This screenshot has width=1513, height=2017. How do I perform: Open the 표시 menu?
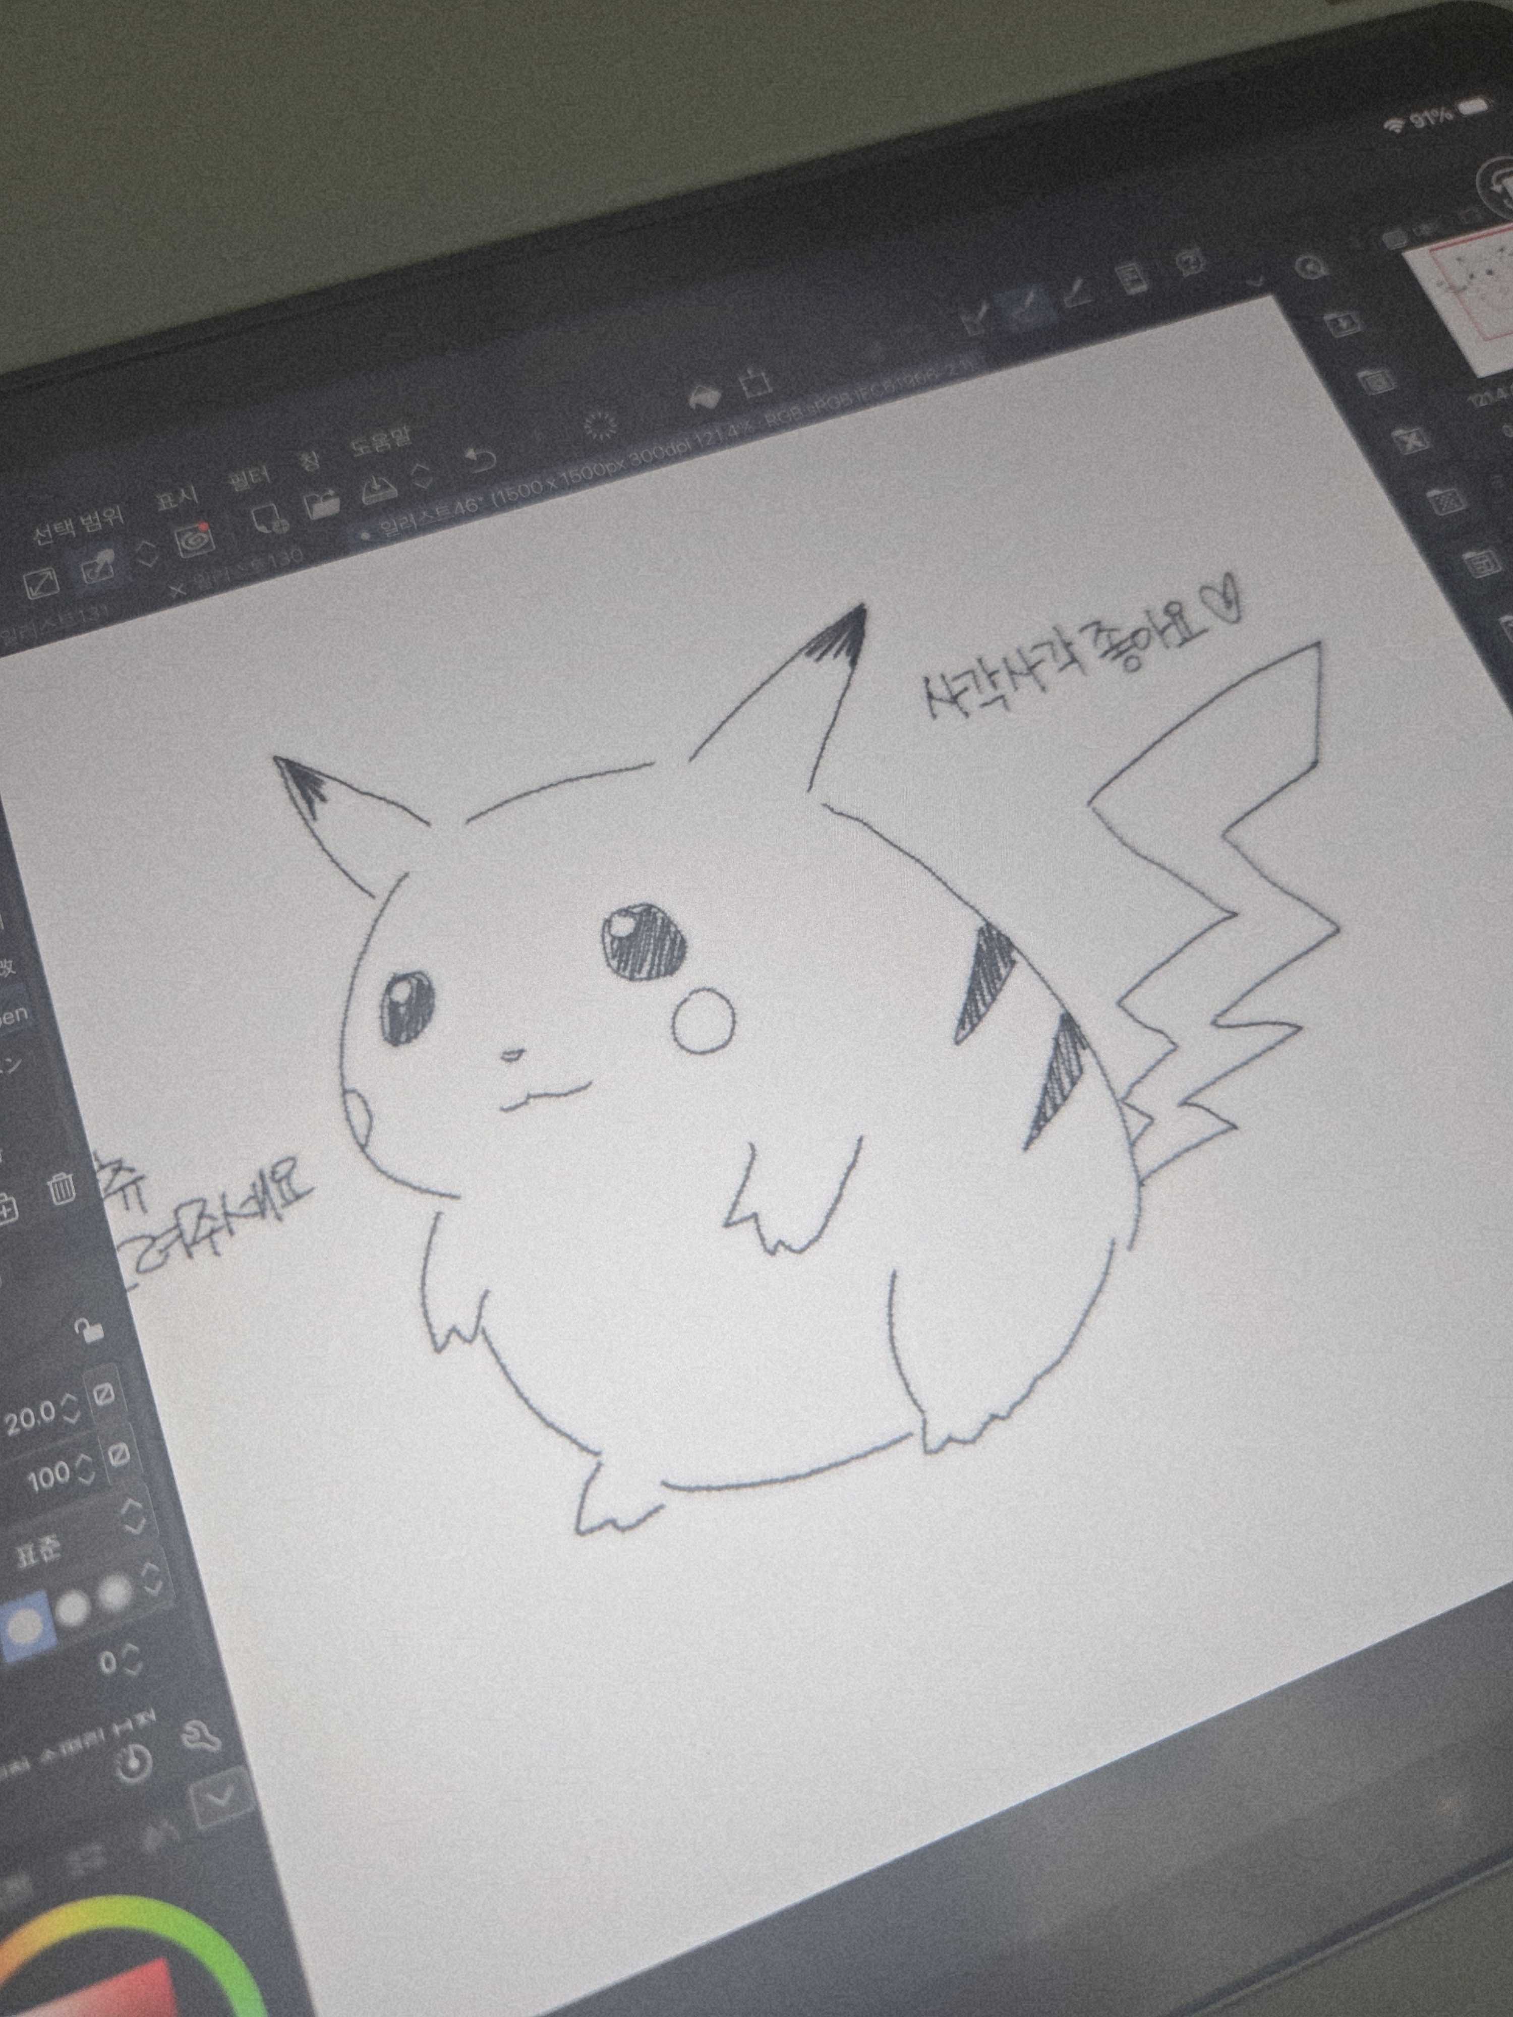(x=178, y=497)
